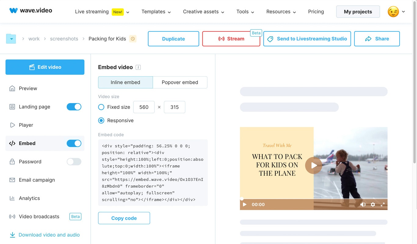Click the Copy code button
This screenshot has height=244, width=417.
click(x=124, y=218)
